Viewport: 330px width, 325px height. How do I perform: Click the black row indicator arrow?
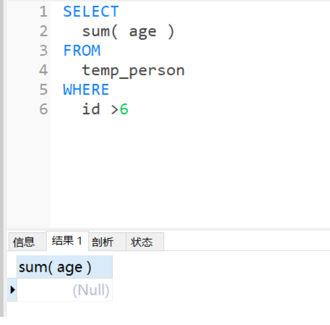click(13, 290)
